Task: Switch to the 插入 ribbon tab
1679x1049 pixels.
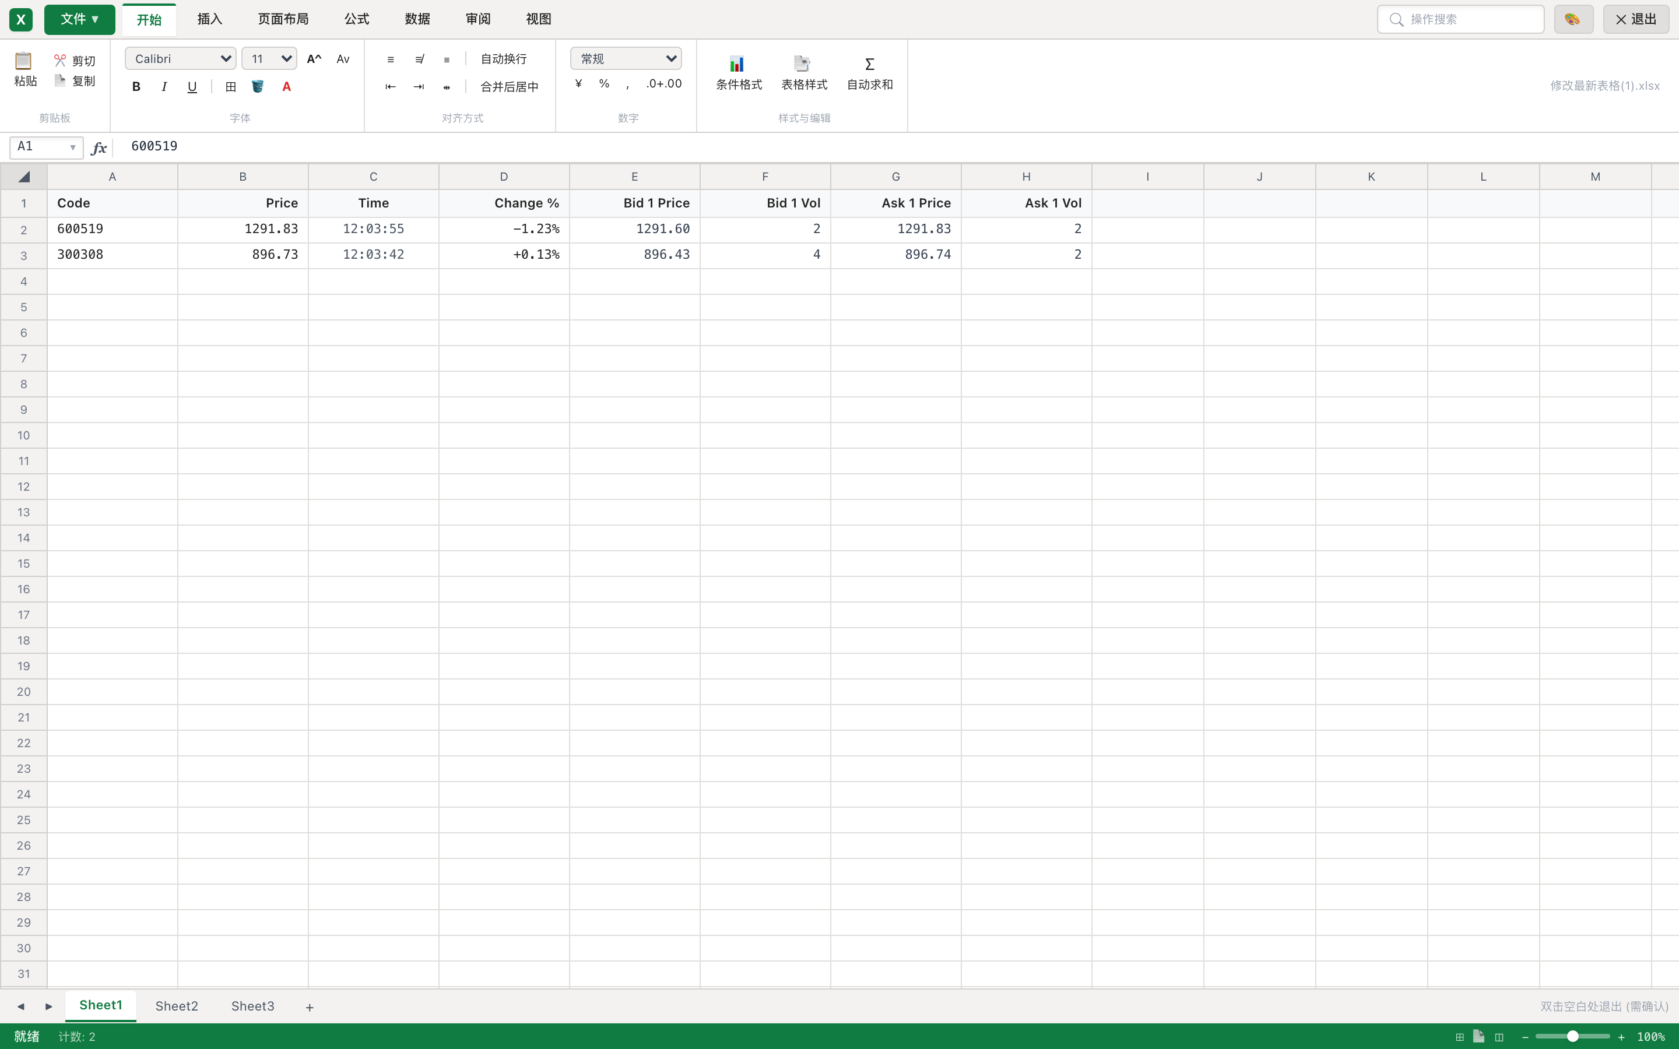Action: [209, 19]
